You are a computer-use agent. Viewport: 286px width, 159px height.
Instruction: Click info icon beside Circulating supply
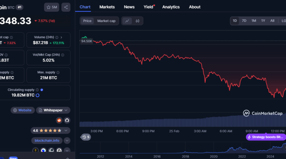[x=37, y=90]
